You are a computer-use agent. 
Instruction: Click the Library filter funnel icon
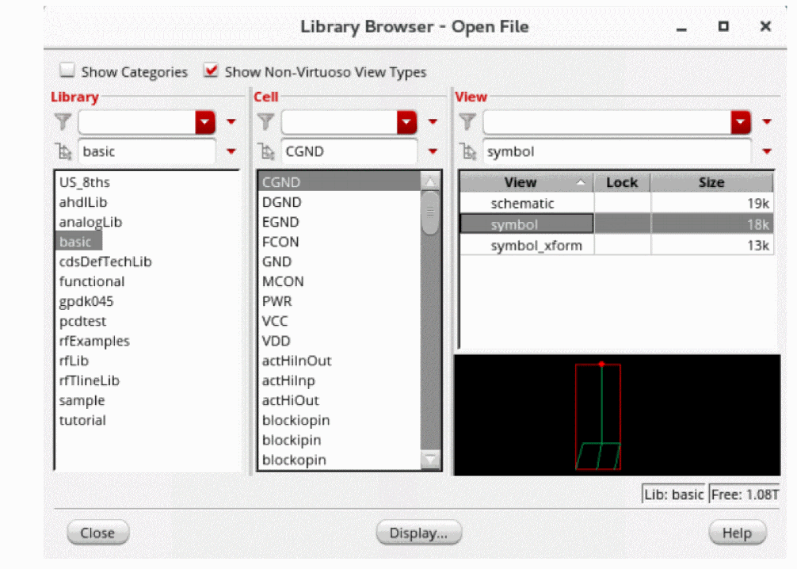[63, 122]
